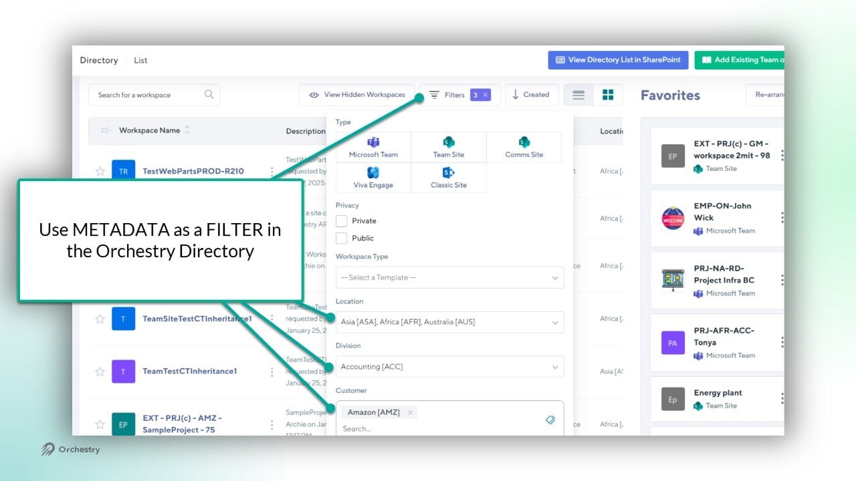The image size is (856, 481).
Task: Open the TeamSiteTestCTInheritance1 workspace link
Action: coord(197,319)
